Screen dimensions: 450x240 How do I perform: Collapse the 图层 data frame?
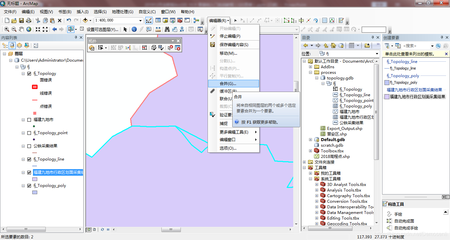click(5, 54)
